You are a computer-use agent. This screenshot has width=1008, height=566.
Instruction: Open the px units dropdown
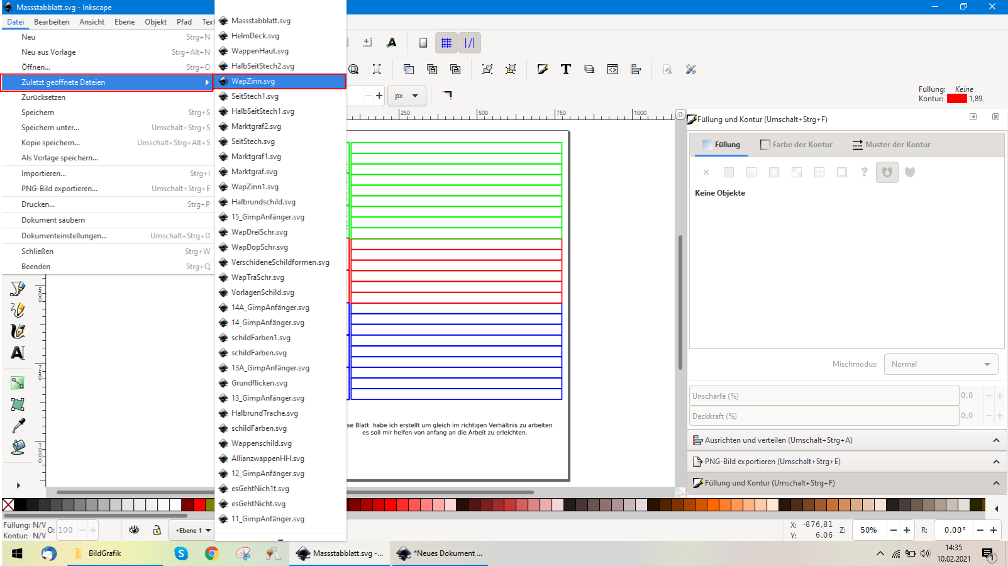pyautogui.click(x=407, y=96)
